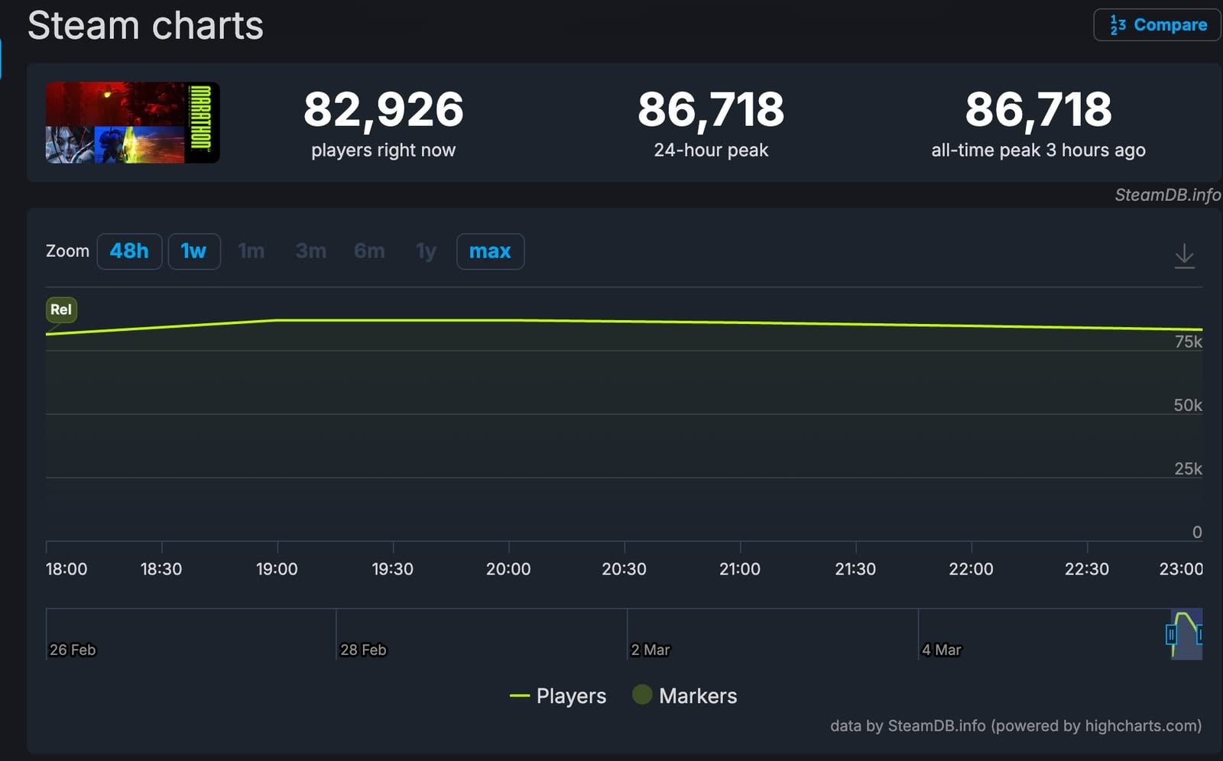Select the 1y zoom option
This screenshot has width=1223, height=761.
pyautogui.click(x=425, y=251)
